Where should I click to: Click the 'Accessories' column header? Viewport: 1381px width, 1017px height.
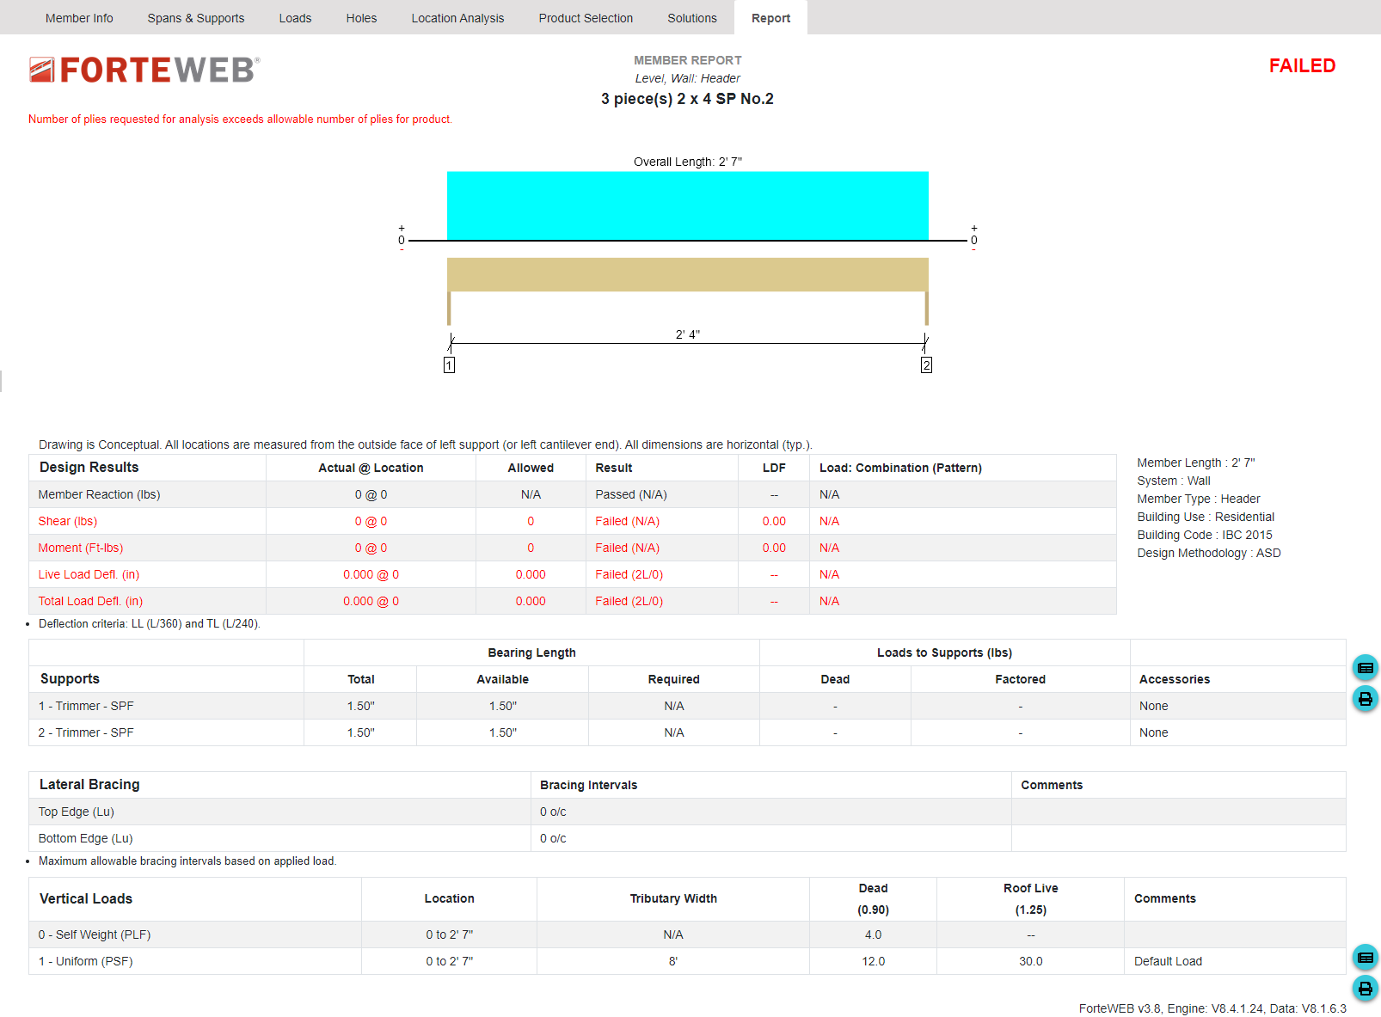pos(1174,679)
